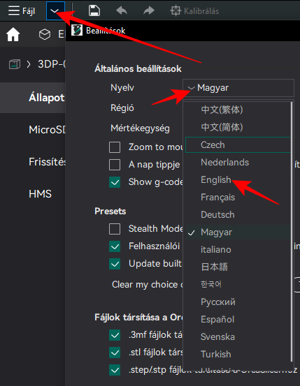The width and height of the screenshot is (300, 386).
Task: Click the save disk icon
Action: pyautogui.click(x=94, y=11)
